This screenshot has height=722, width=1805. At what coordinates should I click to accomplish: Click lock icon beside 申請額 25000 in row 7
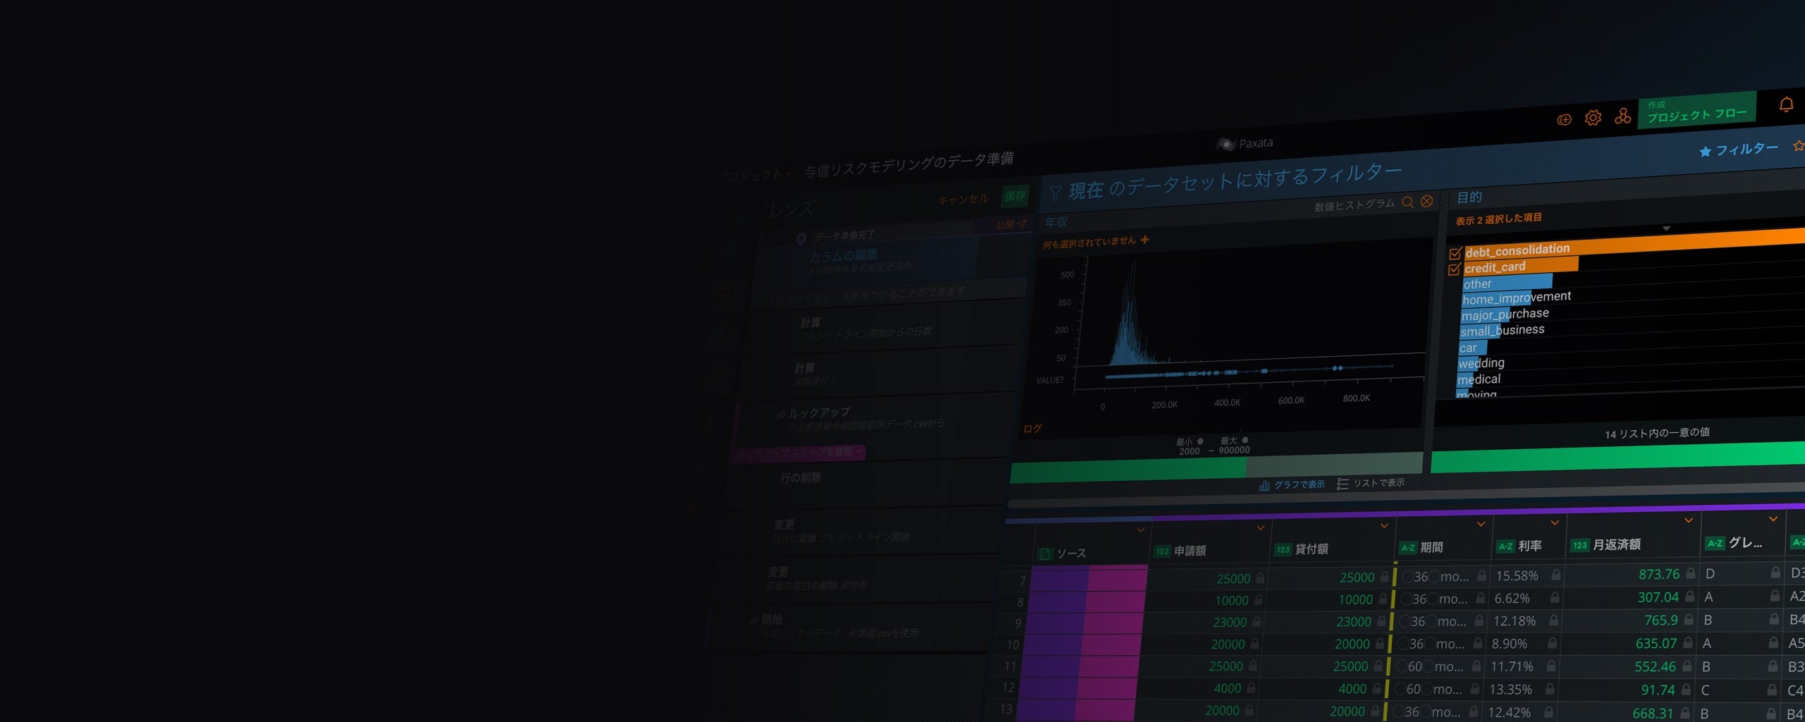pyautogui.click(x=1260, y=578)
